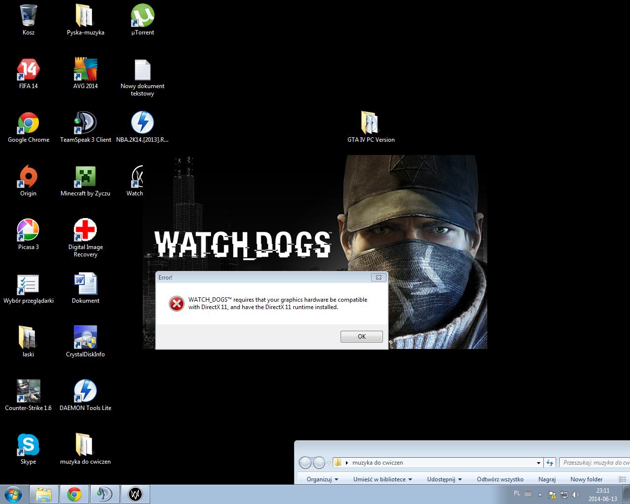Click the PL language indicator
The width and height of the screenshot is (630, 504).
[x=517, y=493]
